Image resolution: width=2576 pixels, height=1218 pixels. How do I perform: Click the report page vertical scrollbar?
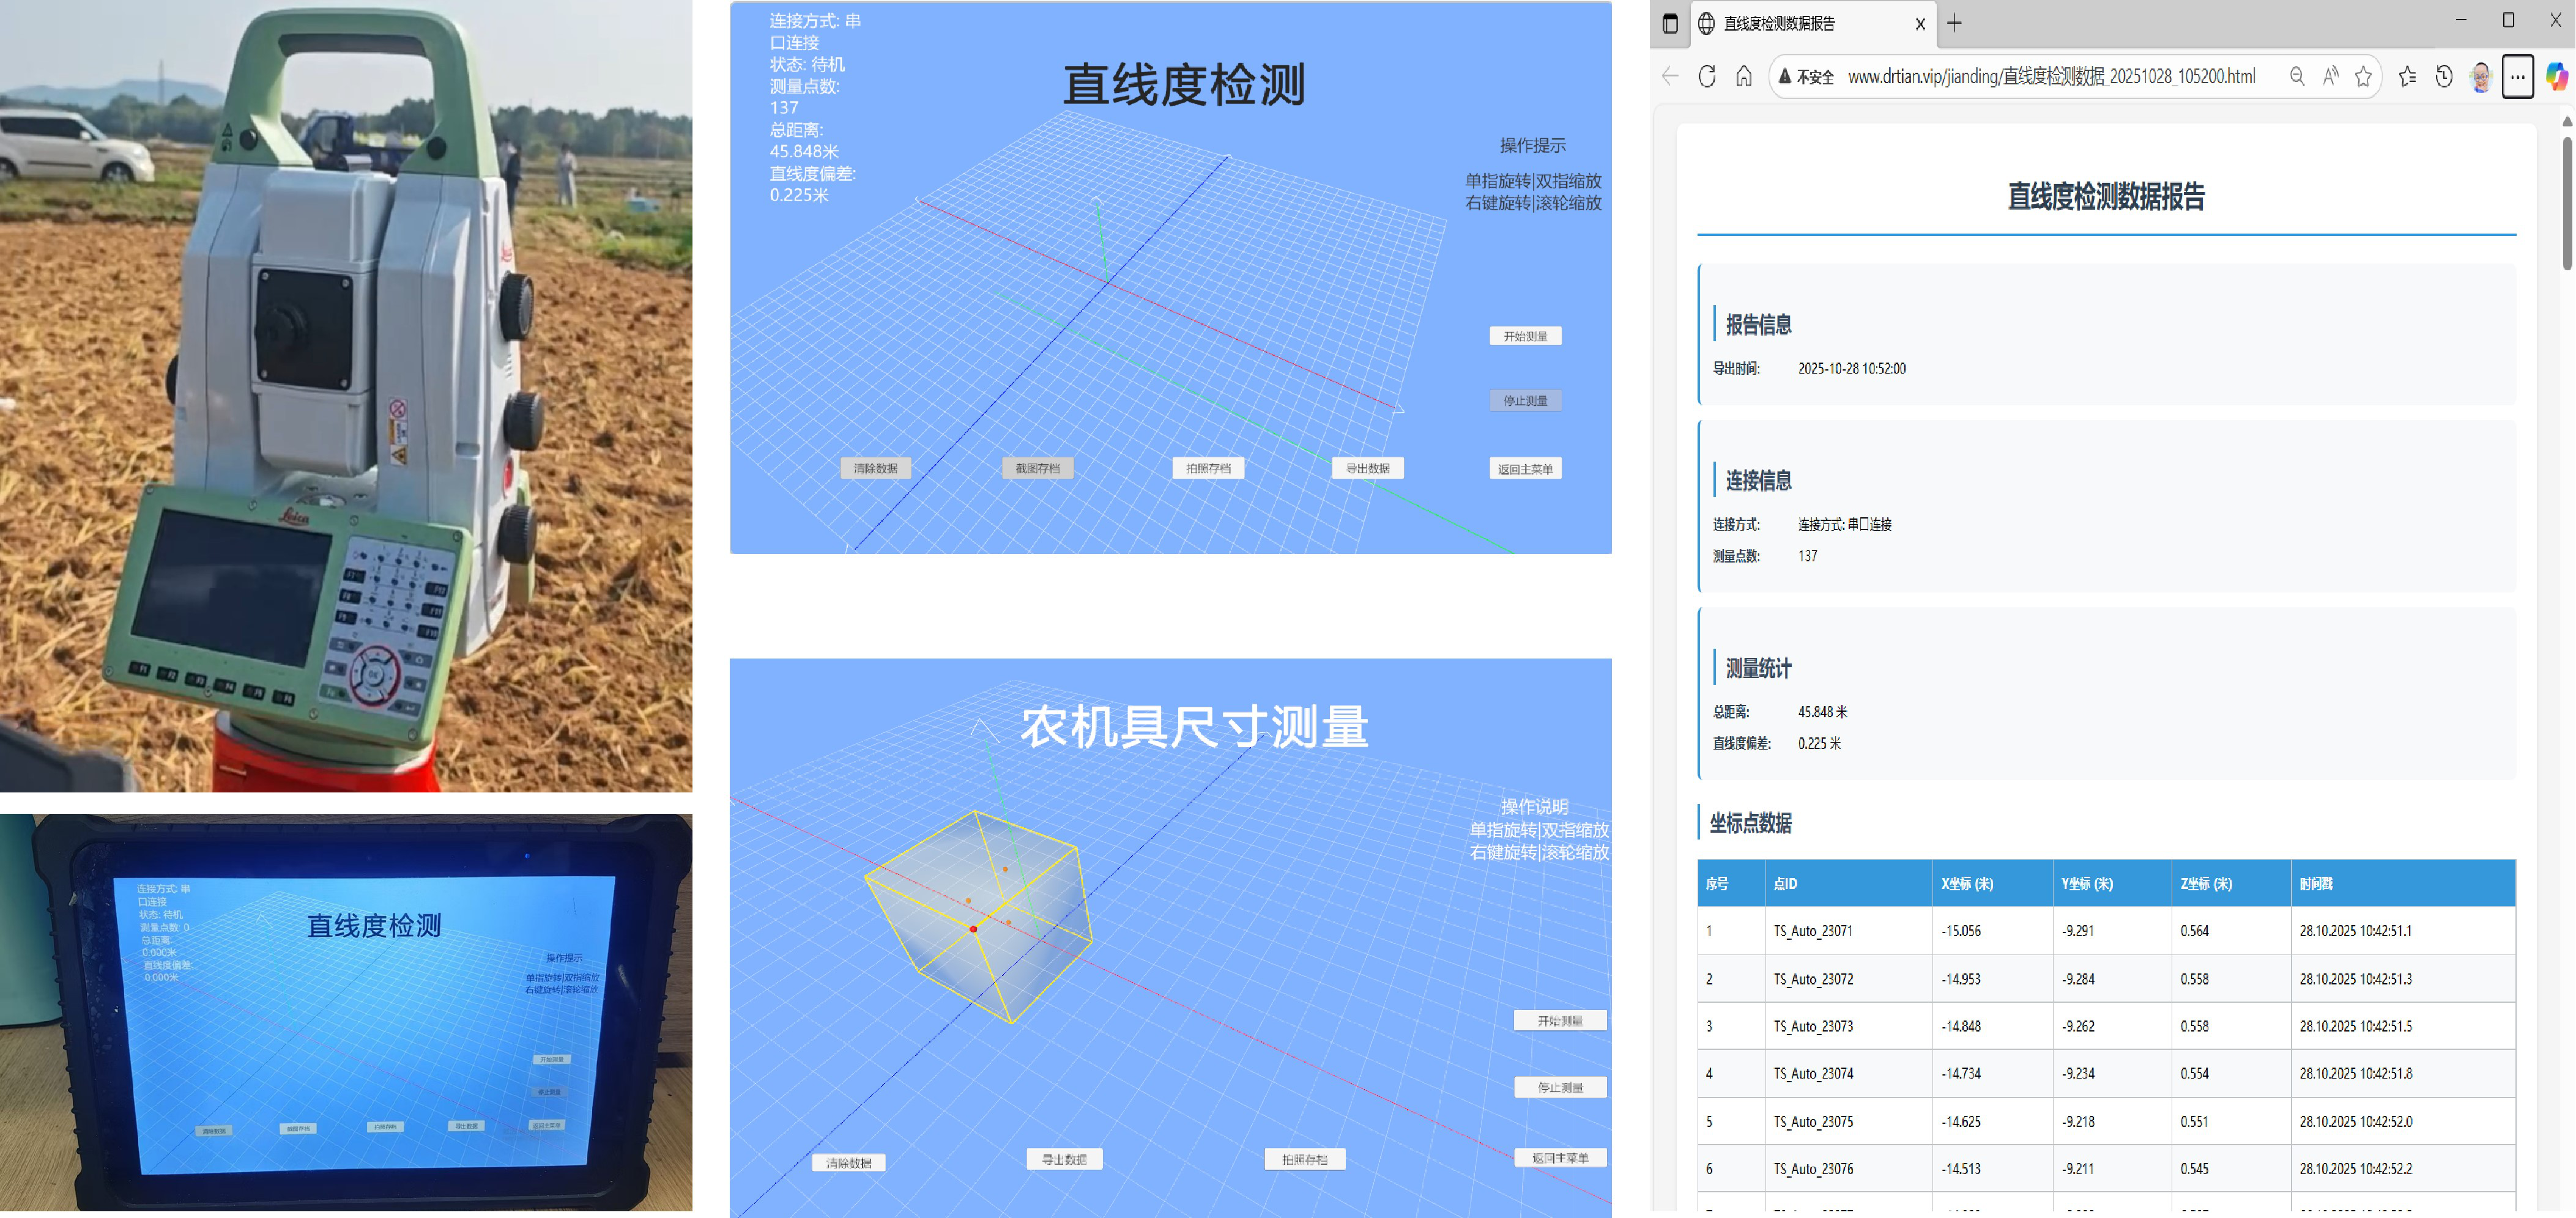[x=2566, y=204]
